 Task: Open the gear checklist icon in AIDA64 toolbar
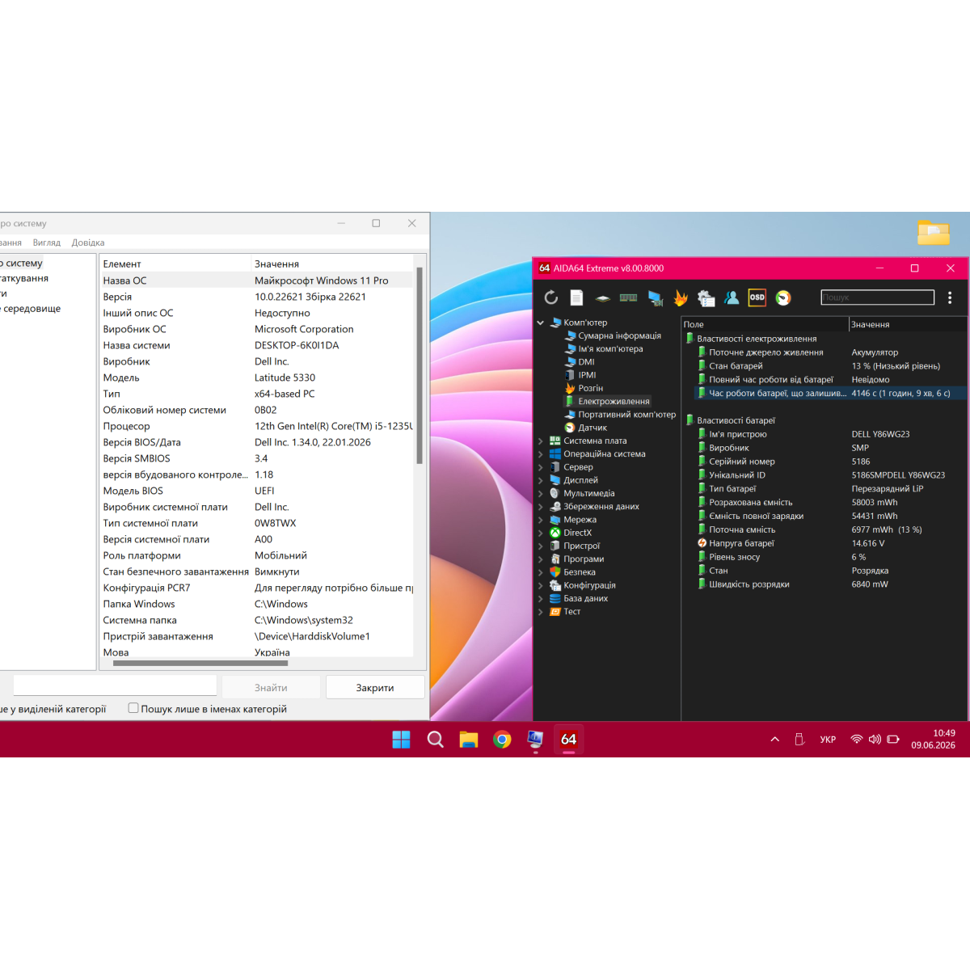tap(706, 298)
